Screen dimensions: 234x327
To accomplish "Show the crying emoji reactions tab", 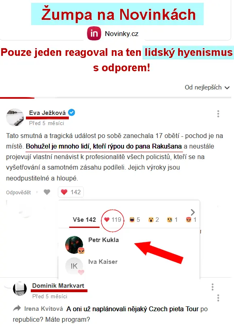I will (x=172, y=220).
